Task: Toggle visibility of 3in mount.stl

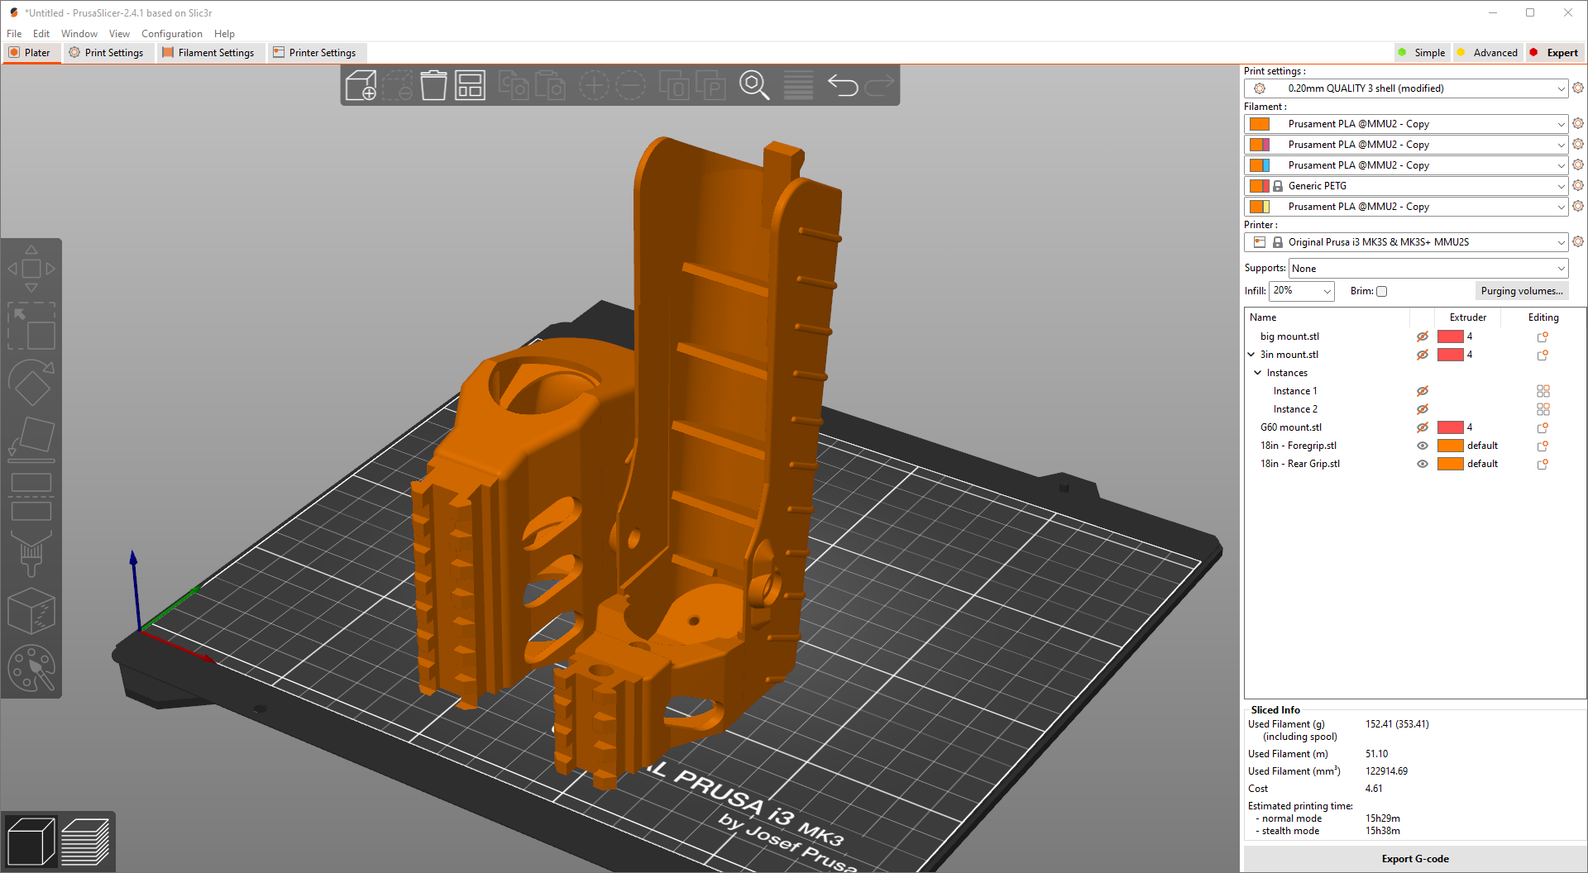Action: 1423,355
